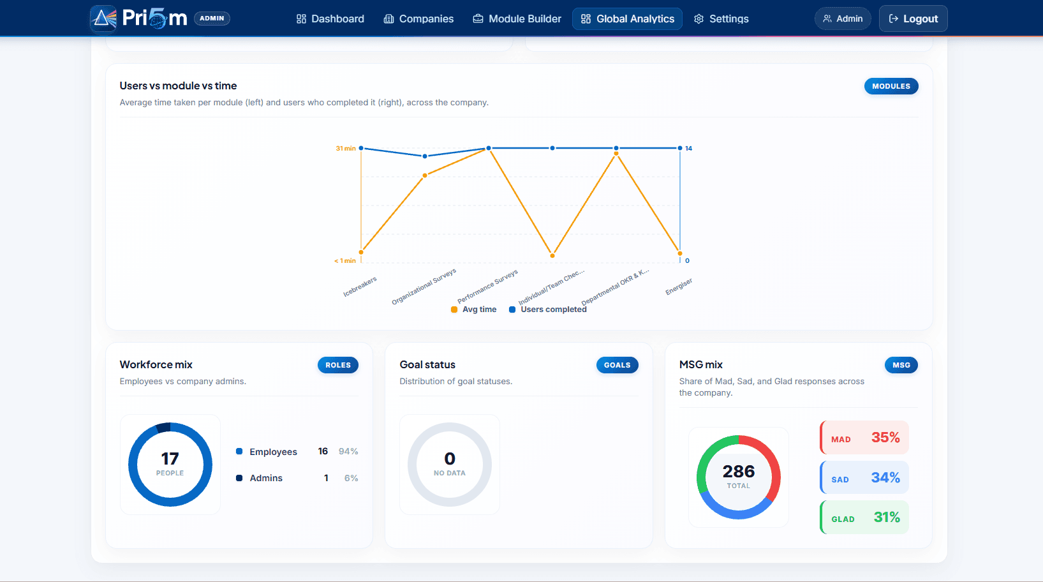Click the Organizational Surveys axis label
This screenshot has height=582, width=1043.
pos(424,287)
